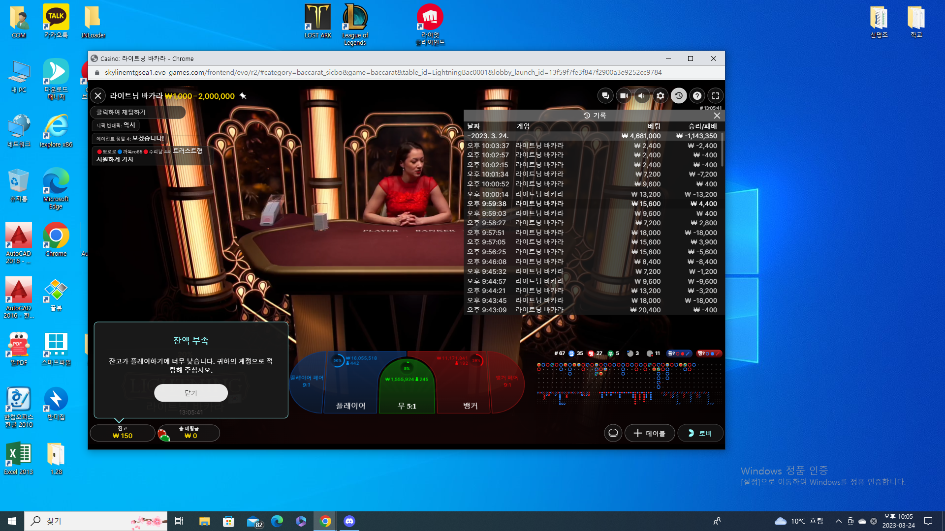The height and width of the screenshot is (531, 945).
Task: Toggle fullscreen mode icon
Action: (x=716, y=96)
